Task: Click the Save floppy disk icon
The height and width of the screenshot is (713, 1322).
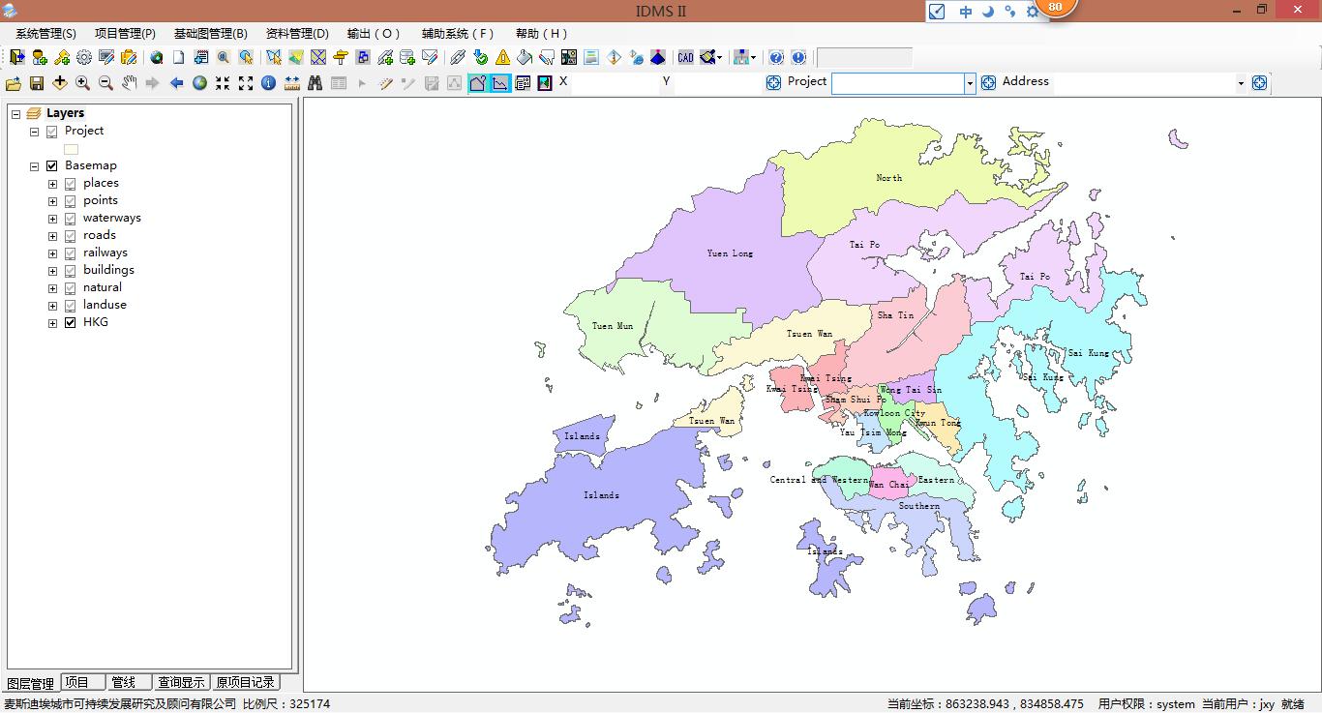Action: click(37, 83)
